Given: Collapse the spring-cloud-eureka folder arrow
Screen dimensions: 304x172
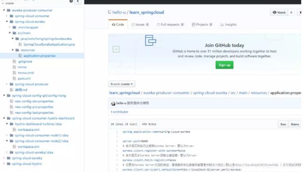Looking at the screenshot, I should pyautogui.click(x=7, y=21).
